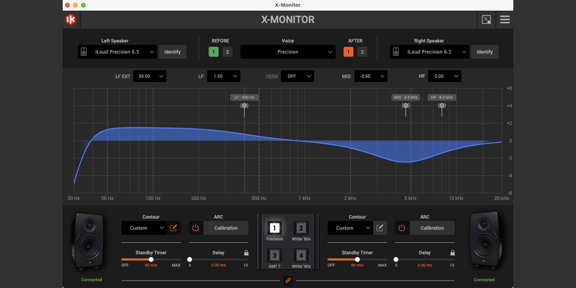Select the White '80s voice preset 2
Screen dimensions: 576x288
pyautogui.click(x=301, y=228)
